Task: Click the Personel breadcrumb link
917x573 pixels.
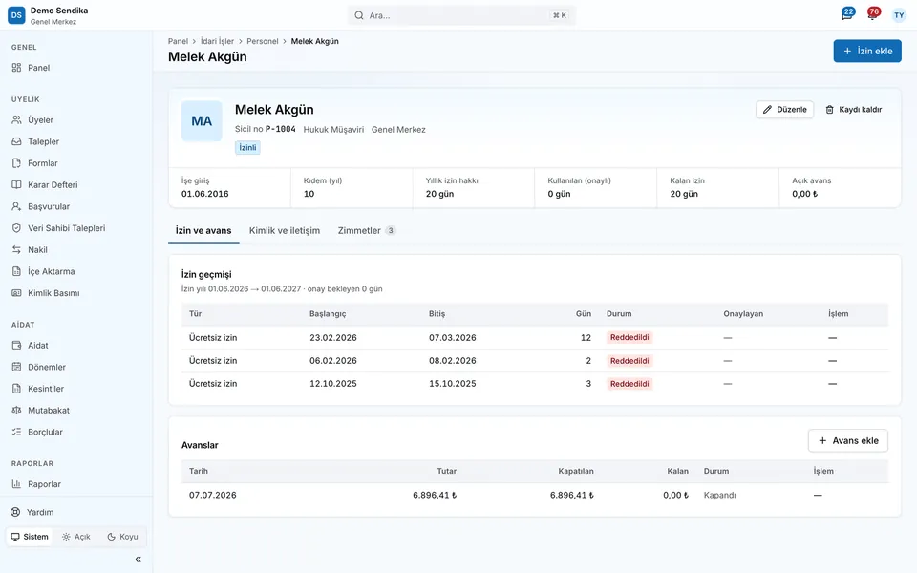Action: tap(262, 41)
